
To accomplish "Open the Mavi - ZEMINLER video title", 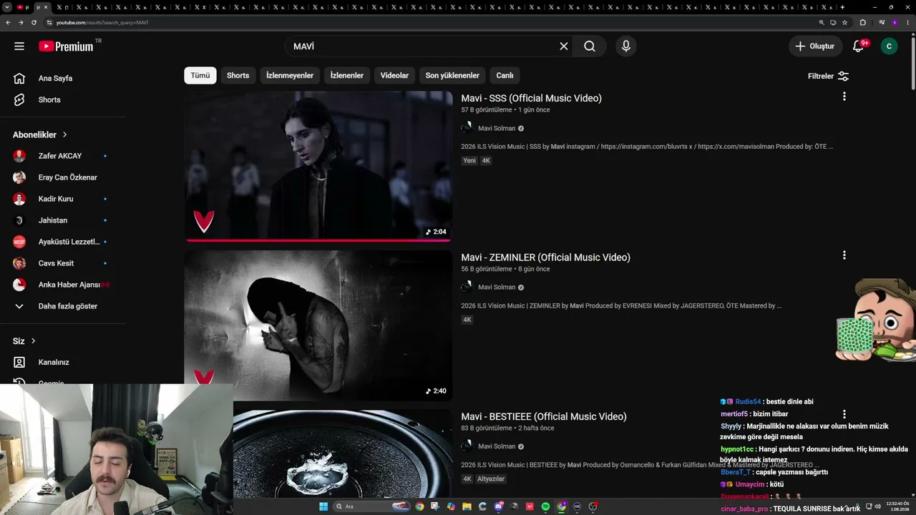I will tap(545, 257).
